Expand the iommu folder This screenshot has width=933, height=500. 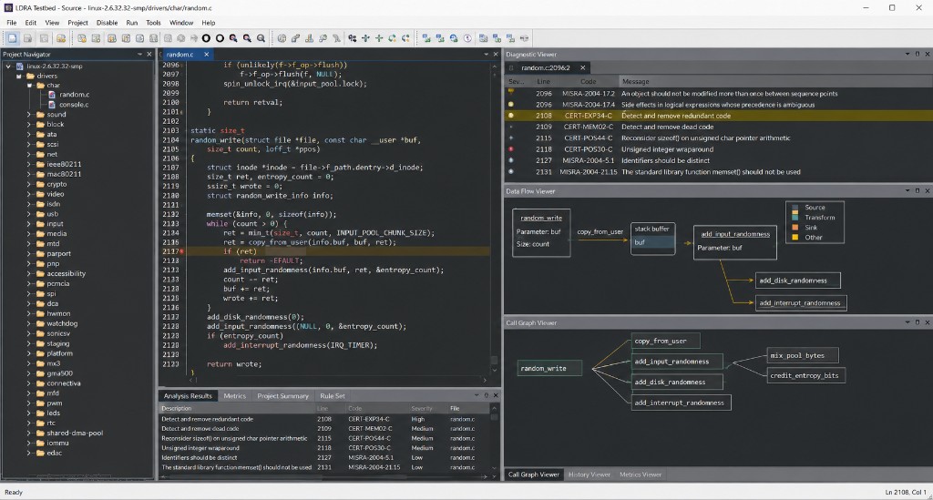click(28, 443)
